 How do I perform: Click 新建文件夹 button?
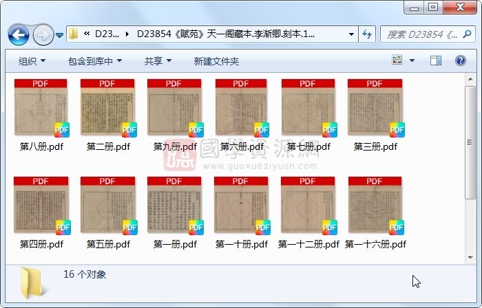click(x=216, y=61)
